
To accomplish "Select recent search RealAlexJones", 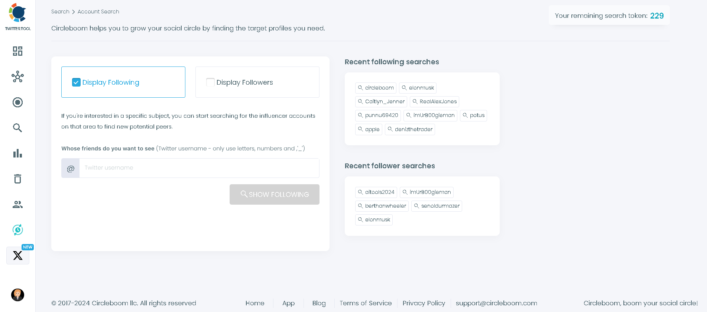I will pyautogui.click(x=434, y=102).
